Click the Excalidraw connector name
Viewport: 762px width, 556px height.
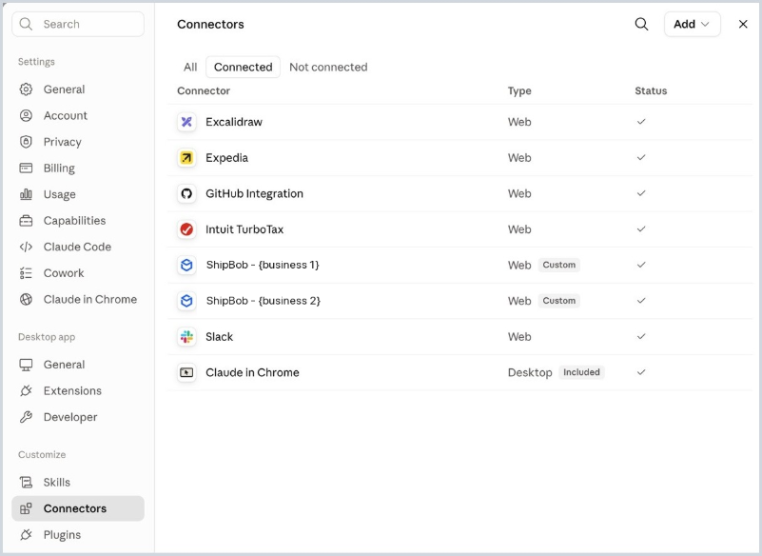point(234,122)
